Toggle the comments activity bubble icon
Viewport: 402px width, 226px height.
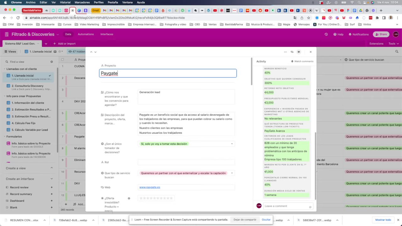click(x=299, y=52)
